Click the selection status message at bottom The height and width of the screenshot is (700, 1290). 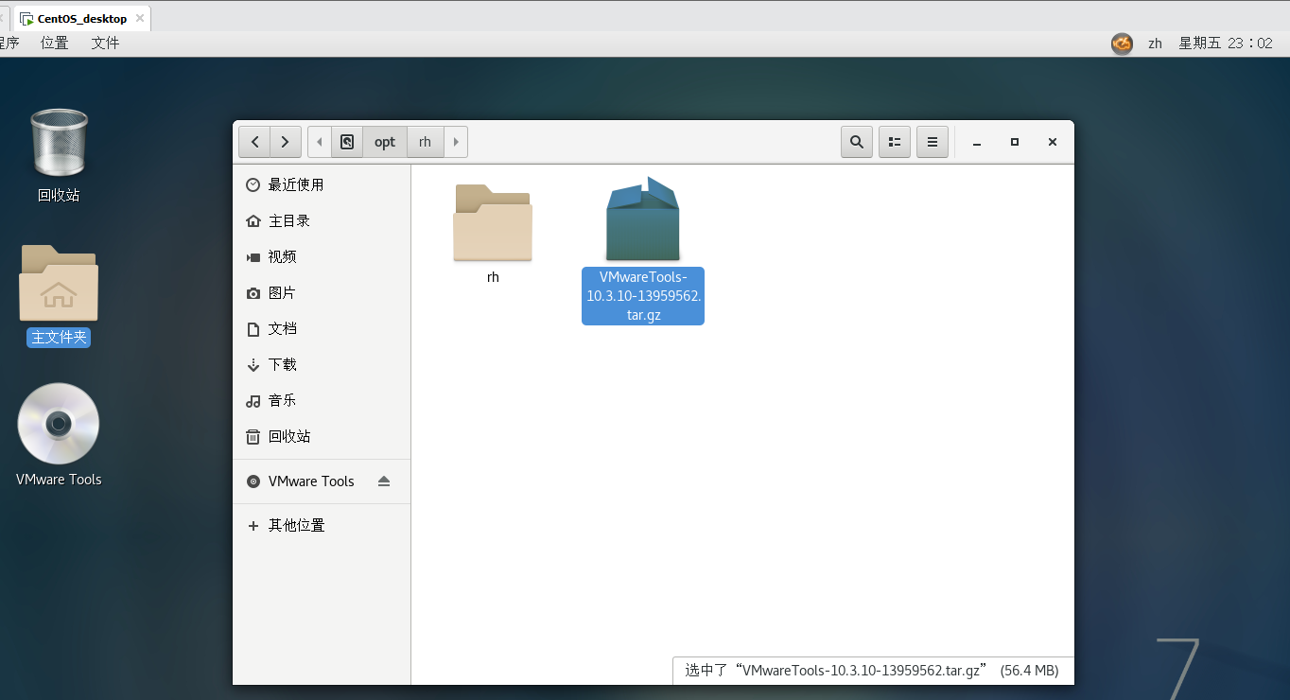coord(872,670)
